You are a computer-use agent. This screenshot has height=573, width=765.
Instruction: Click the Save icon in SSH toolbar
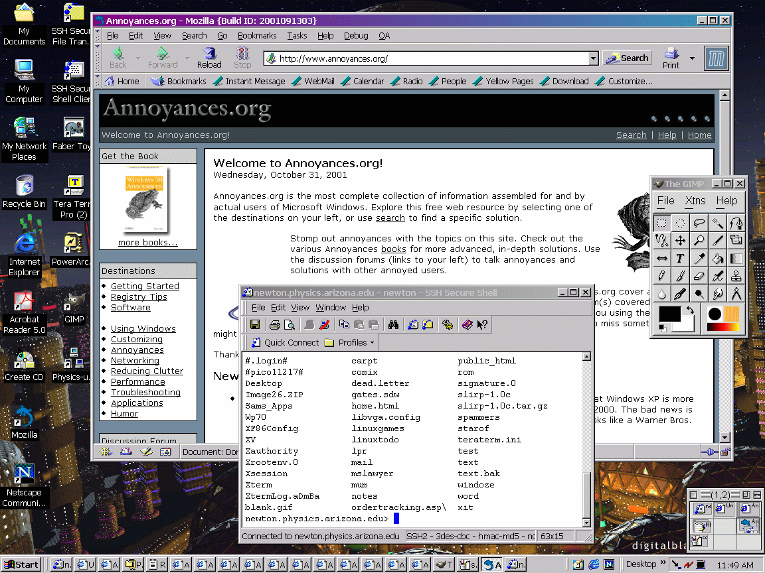pyautogui.click(x=255, y=324)
